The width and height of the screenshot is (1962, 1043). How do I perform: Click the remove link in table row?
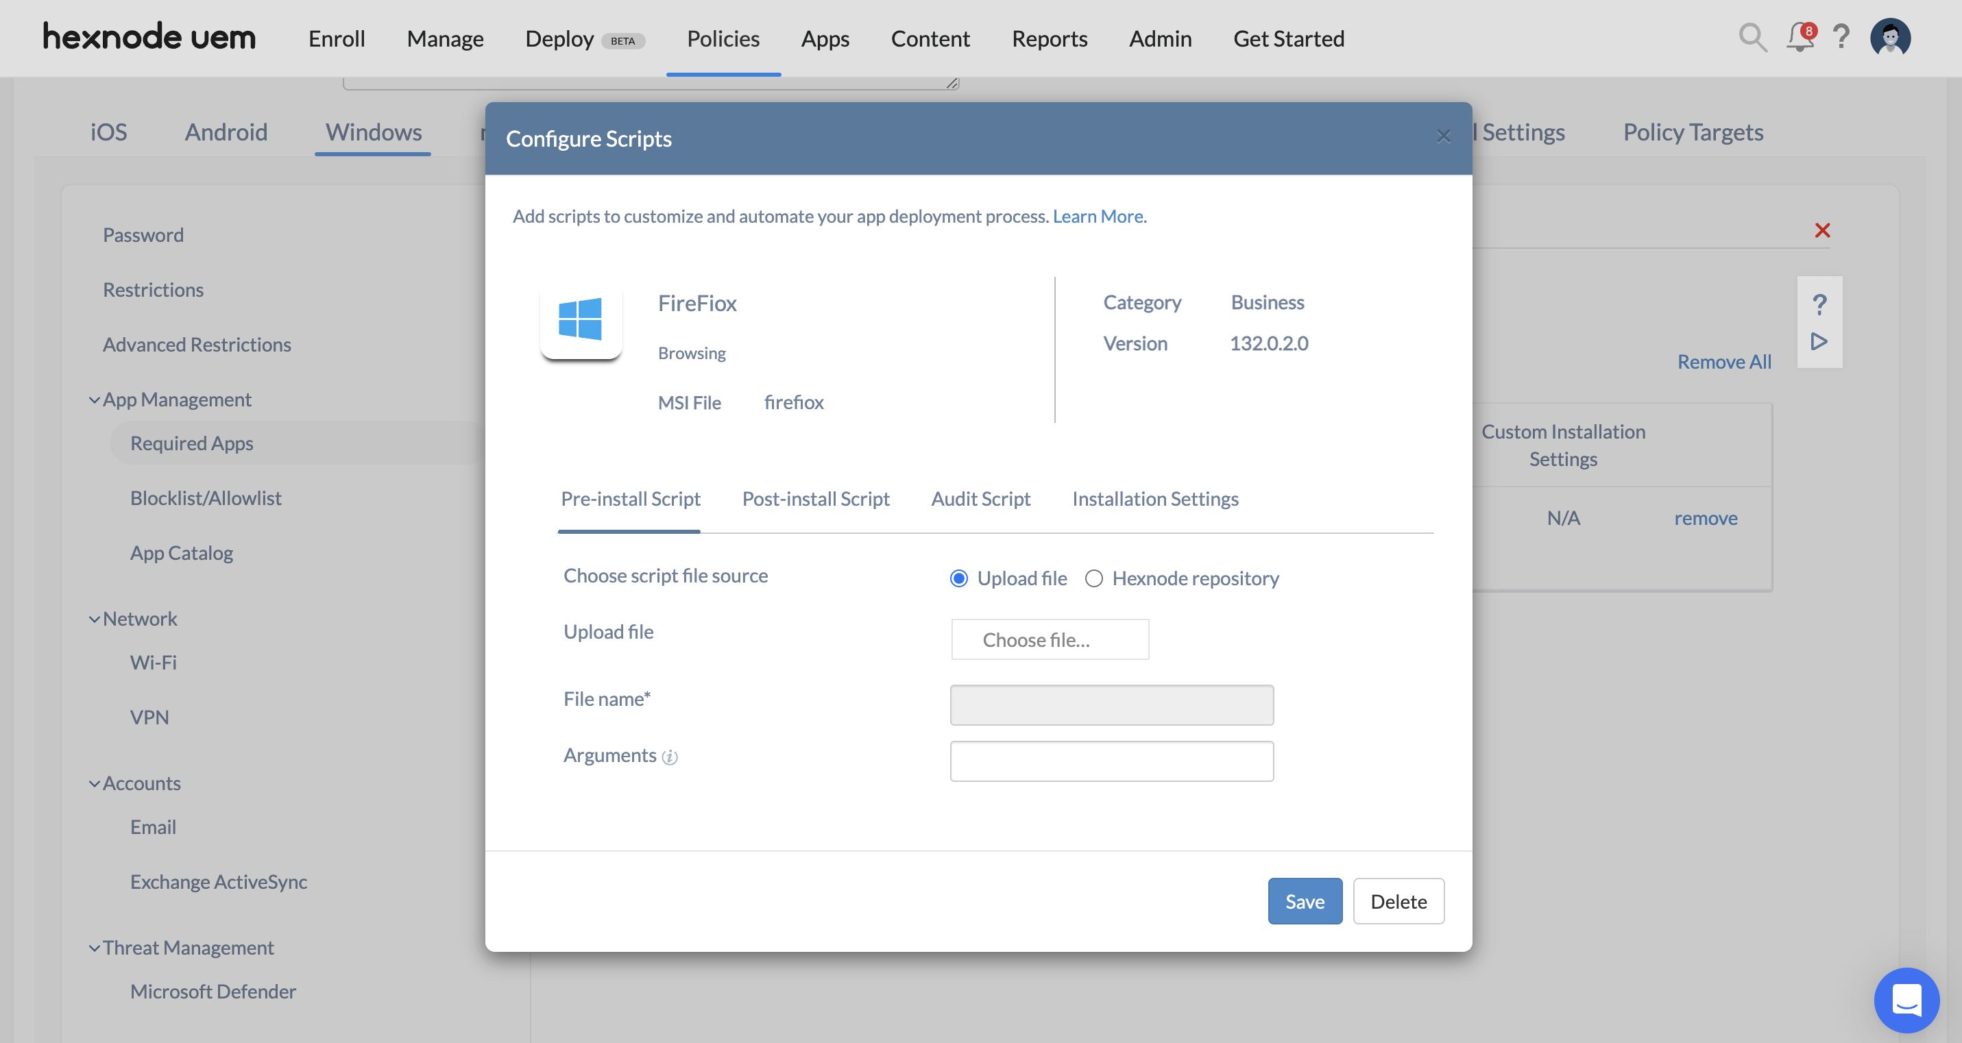pyautogui.click(x=1706, y=517)
